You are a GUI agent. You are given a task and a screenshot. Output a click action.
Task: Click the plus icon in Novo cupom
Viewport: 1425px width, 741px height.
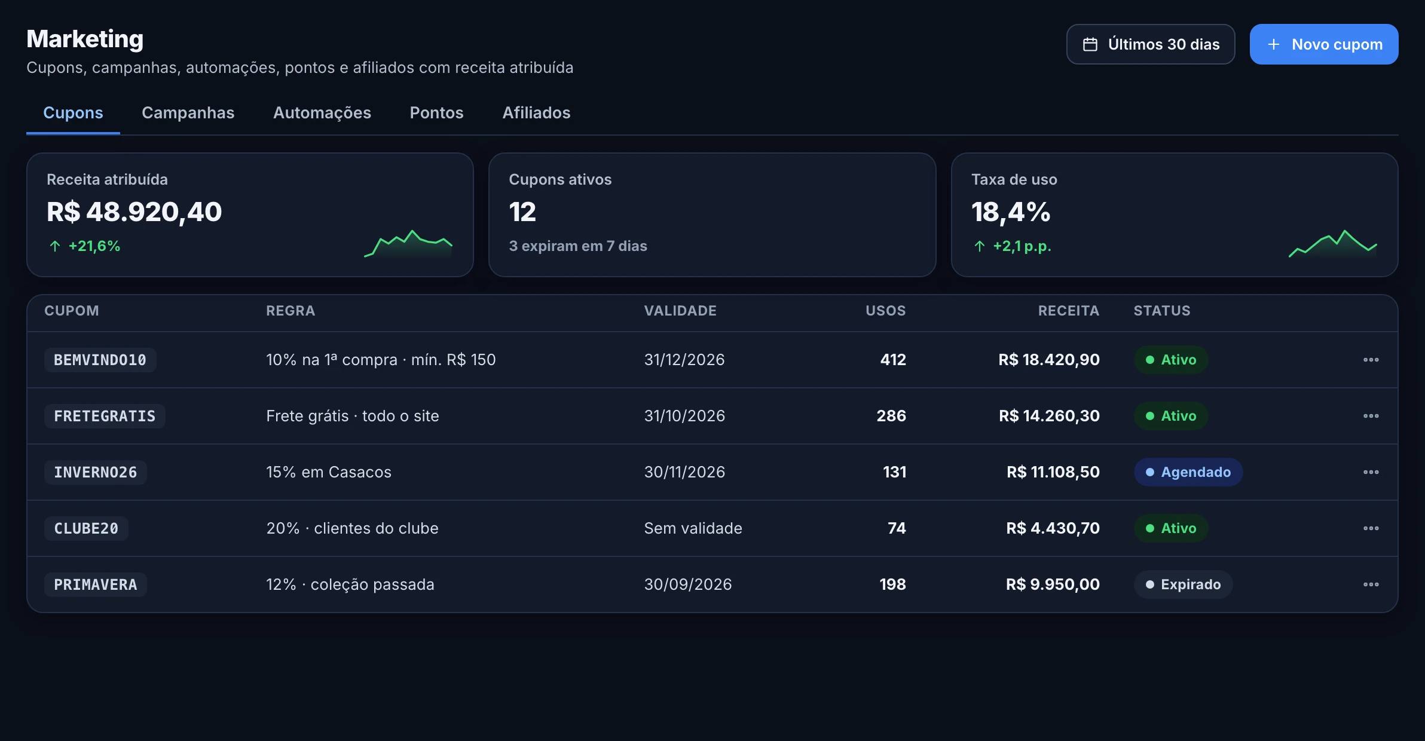1274,44
